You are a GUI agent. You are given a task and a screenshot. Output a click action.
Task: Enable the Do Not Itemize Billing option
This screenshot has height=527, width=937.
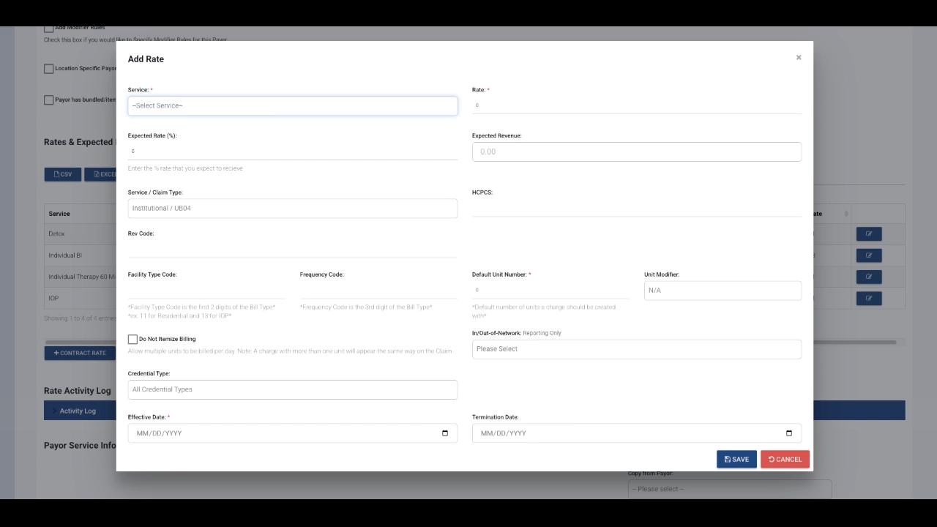[132, 339]
